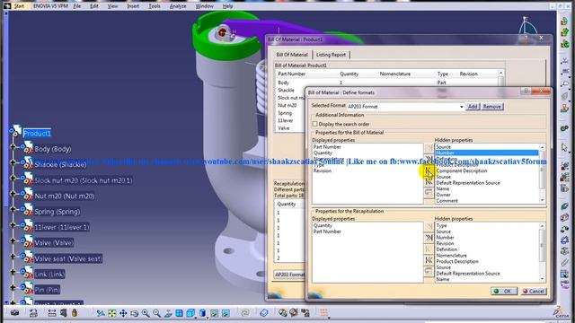Expand the 11lever tree node
Screen dimensions: 575x323
13,225
